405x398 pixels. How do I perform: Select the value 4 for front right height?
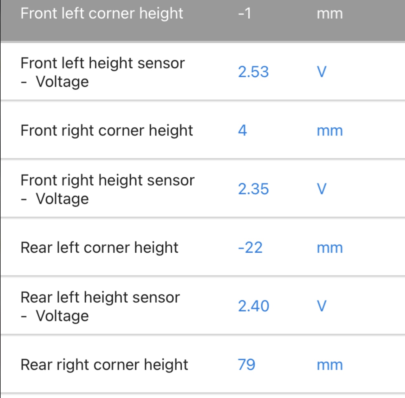coord(242,130)
